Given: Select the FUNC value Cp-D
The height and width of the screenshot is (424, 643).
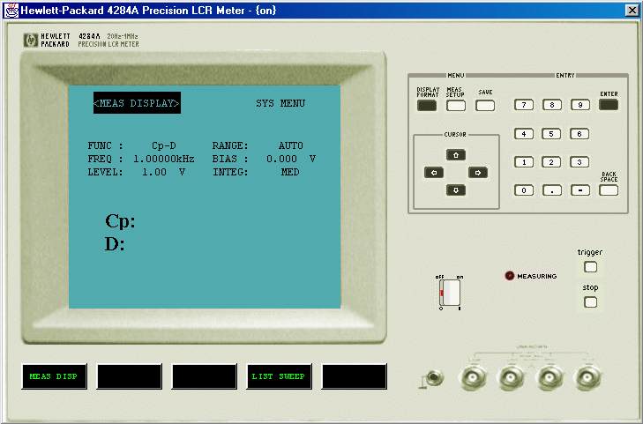Looking at the screenshot, I should [164, 145].
